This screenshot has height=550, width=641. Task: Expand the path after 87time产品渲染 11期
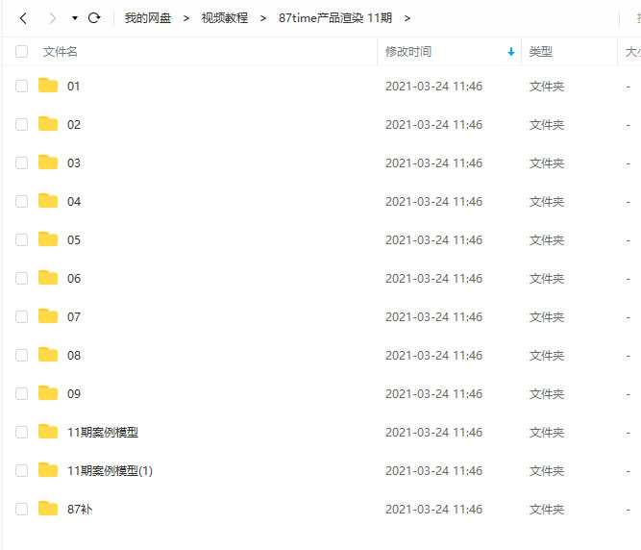point(407,18)
